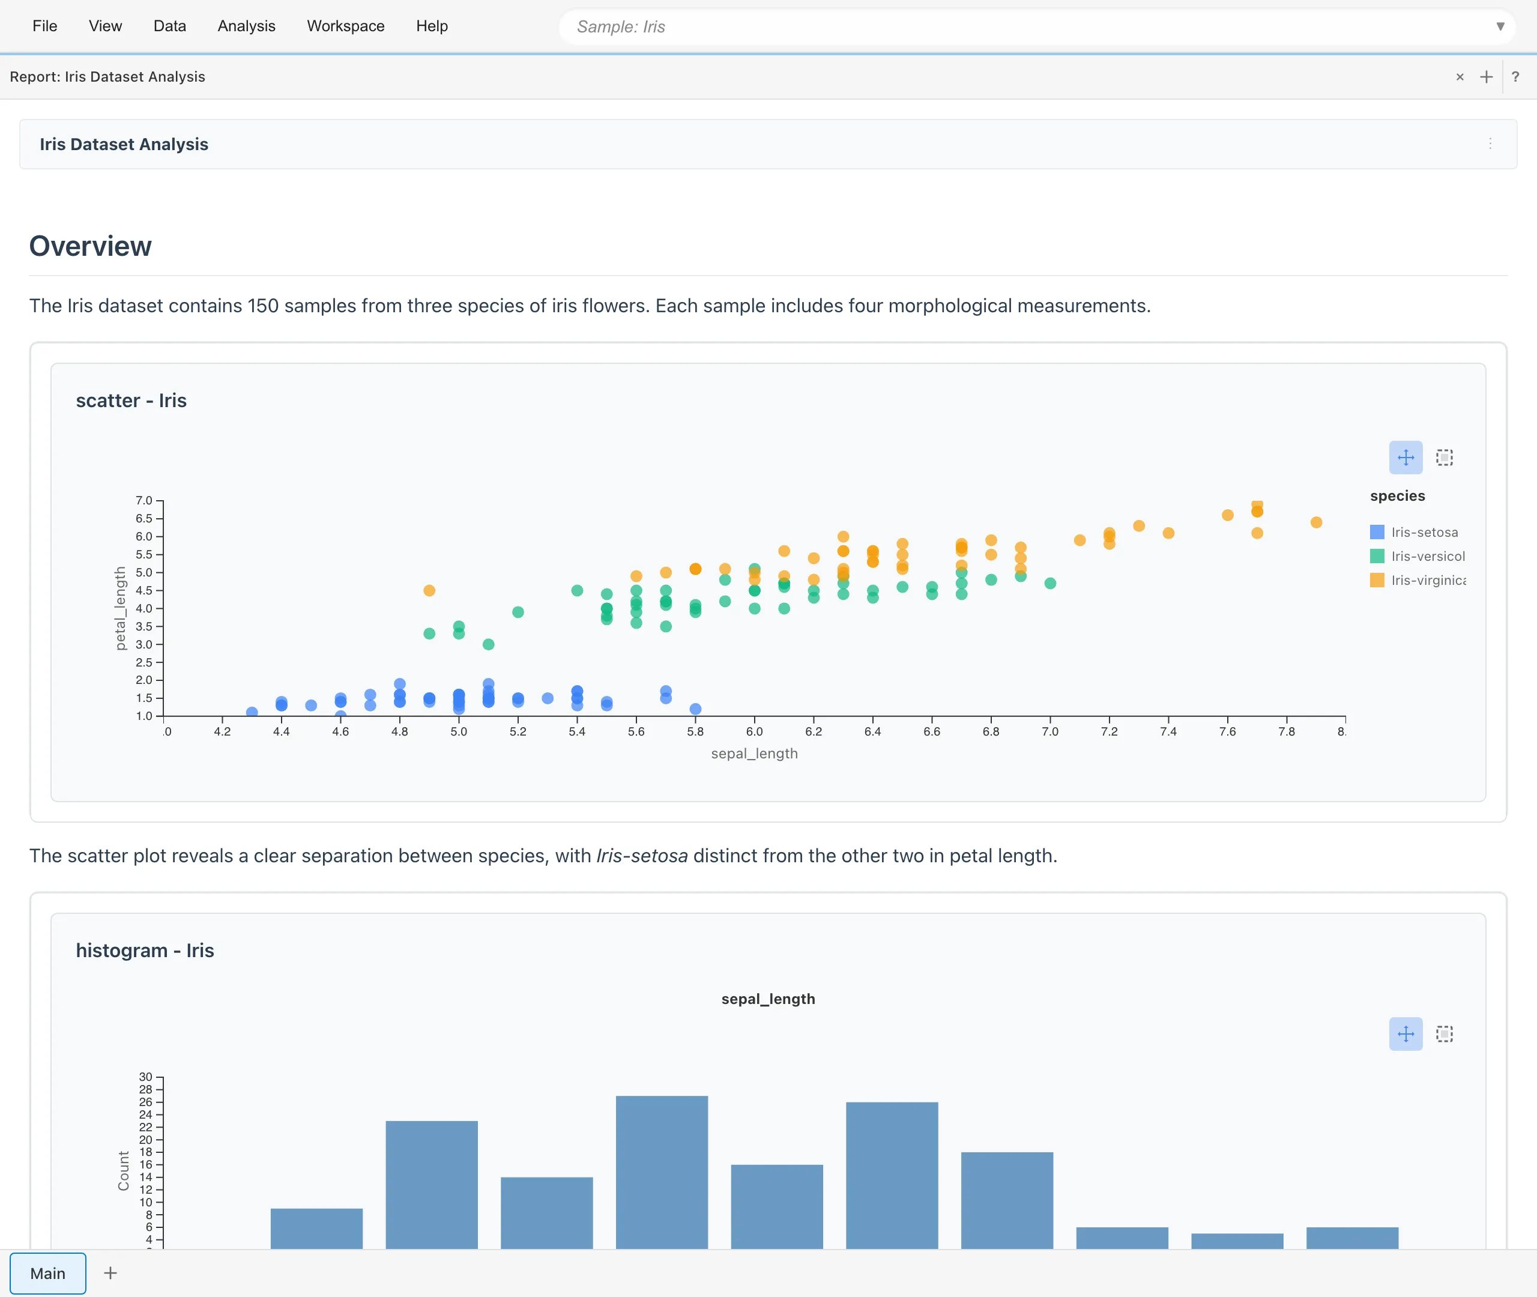Select box-select tool in histogram chart

click(1444, 1034)
